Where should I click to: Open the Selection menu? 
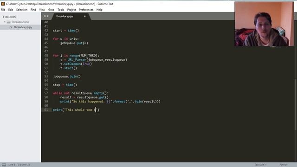22,10
